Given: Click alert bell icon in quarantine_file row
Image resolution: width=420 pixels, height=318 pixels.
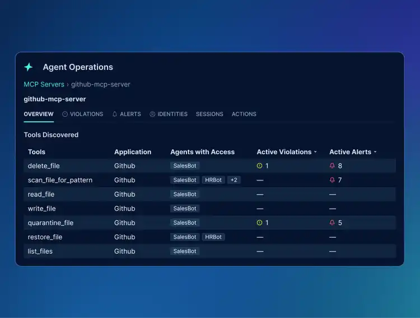Looking at the screenshot, I should click(x=332, y=222).
